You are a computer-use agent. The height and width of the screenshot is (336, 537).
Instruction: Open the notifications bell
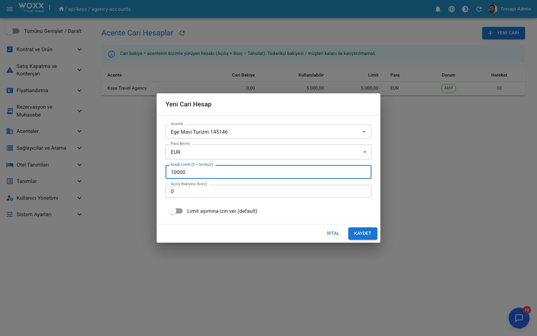[x=438, y=9]
